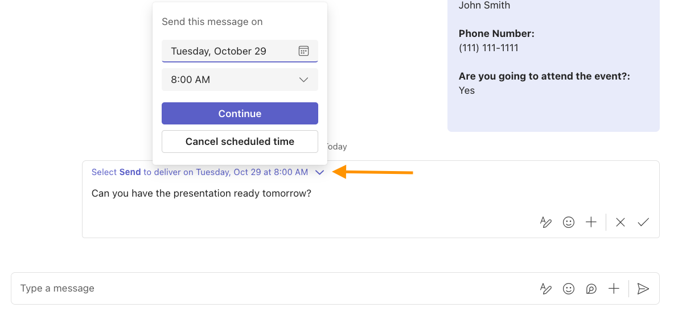The width and height of the screenshot is (674, 316).
Task: Expand the chevron beside the scheduled delivery notice
Action: coord(320,172)
